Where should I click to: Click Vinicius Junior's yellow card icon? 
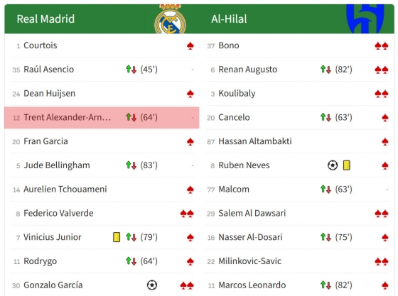(x=117, y=237)
